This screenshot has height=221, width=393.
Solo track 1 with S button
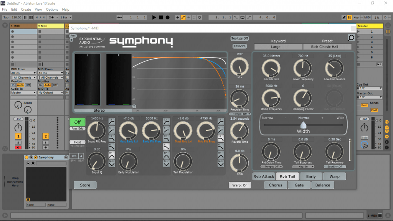tap(18, 143)
